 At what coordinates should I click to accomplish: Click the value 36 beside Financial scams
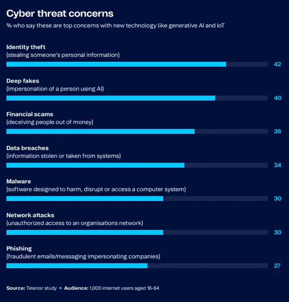pos(277,131)
